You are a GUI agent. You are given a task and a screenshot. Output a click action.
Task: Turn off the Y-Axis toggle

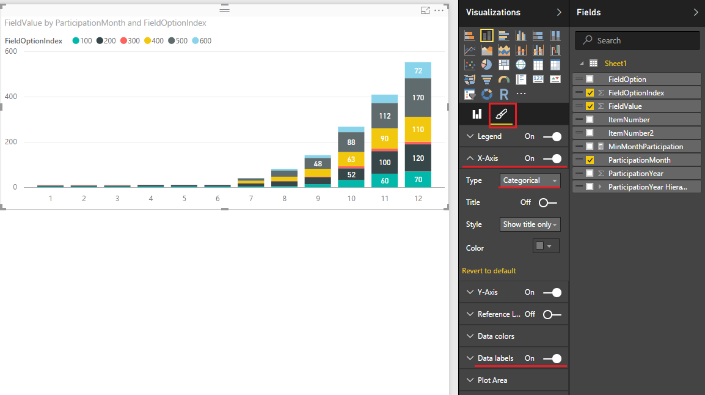552,292
